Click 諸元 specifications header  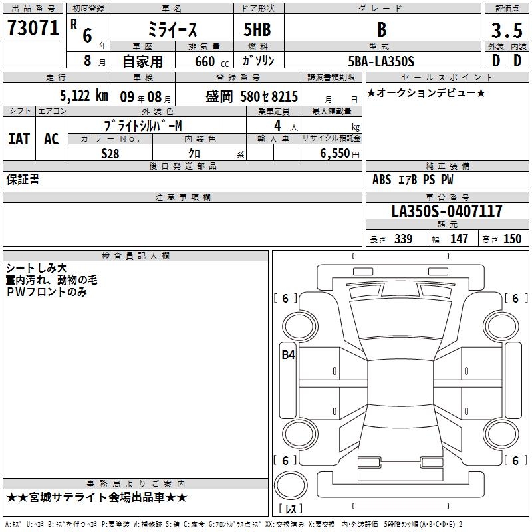(x=448, y=224)
